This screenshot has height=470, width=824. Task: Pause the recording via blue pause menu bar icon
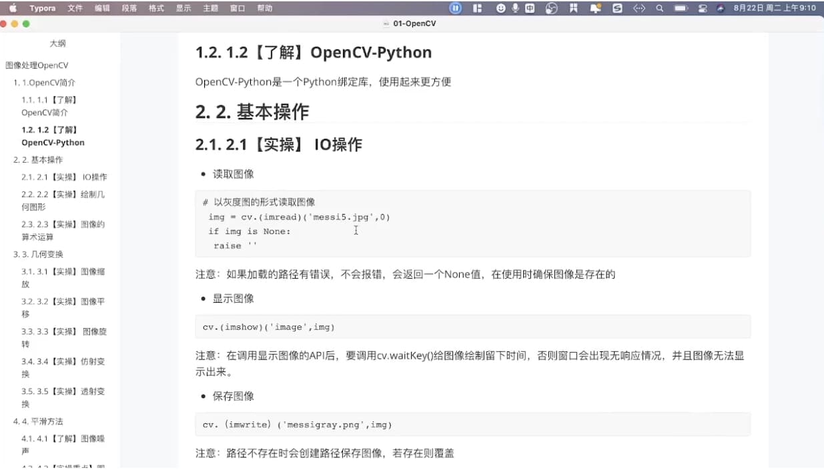[456, 7]
